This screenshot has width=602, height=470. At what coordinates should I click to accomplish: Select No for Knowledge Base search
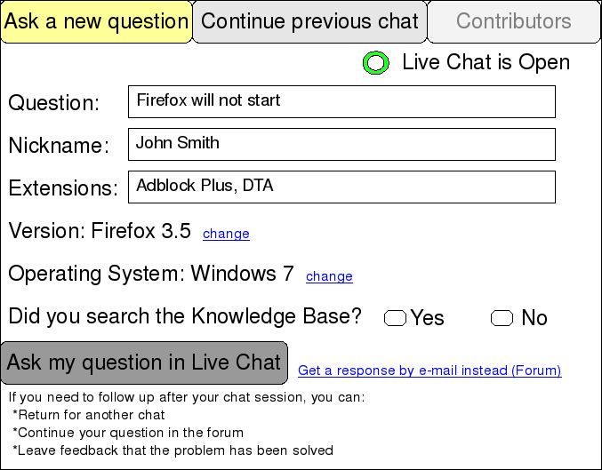[x=502, y=318]
